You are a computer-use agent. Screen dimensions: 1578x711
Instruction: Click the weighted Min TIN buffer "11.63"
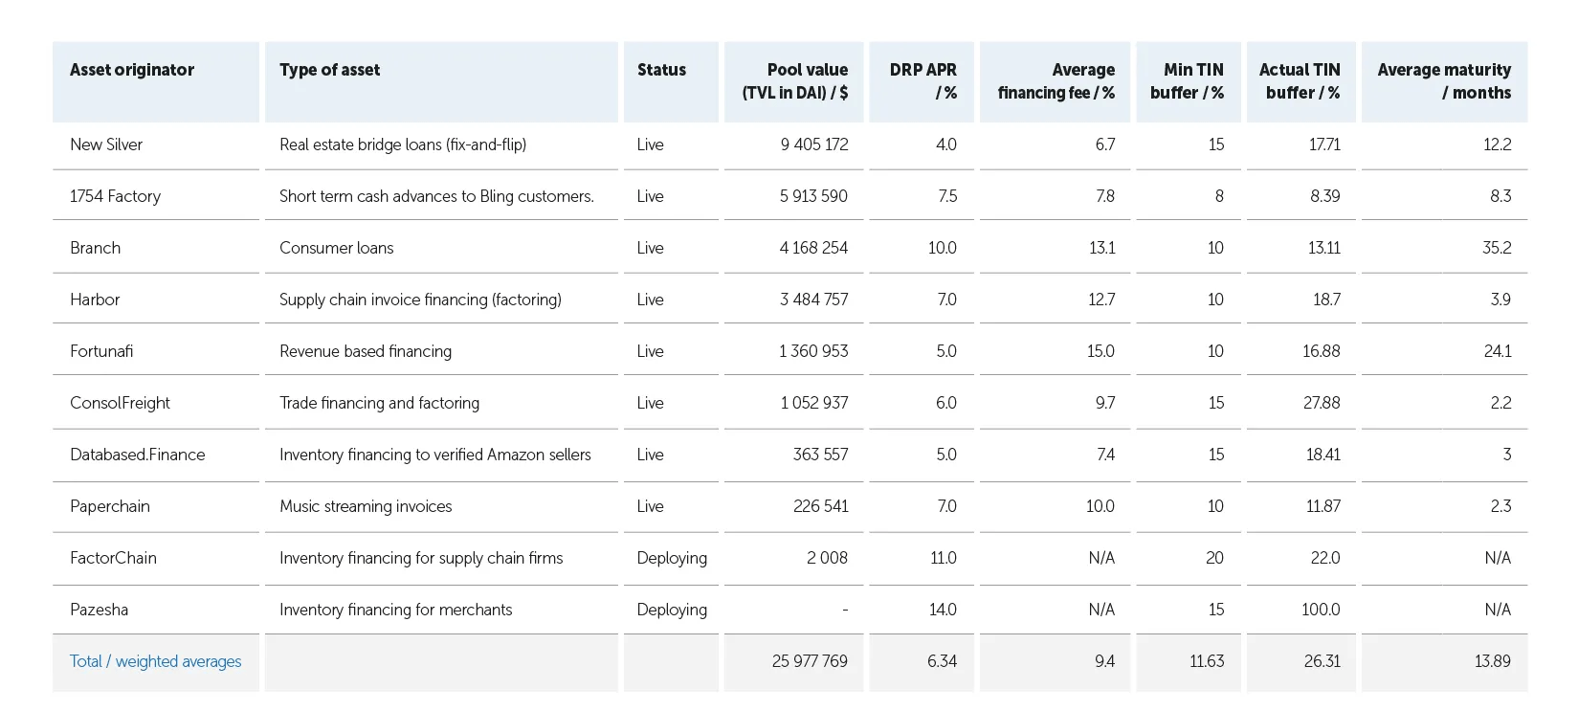1207,661
